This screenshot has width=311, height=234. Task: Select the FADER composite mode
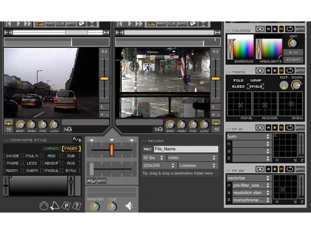[x=71, y=149]
